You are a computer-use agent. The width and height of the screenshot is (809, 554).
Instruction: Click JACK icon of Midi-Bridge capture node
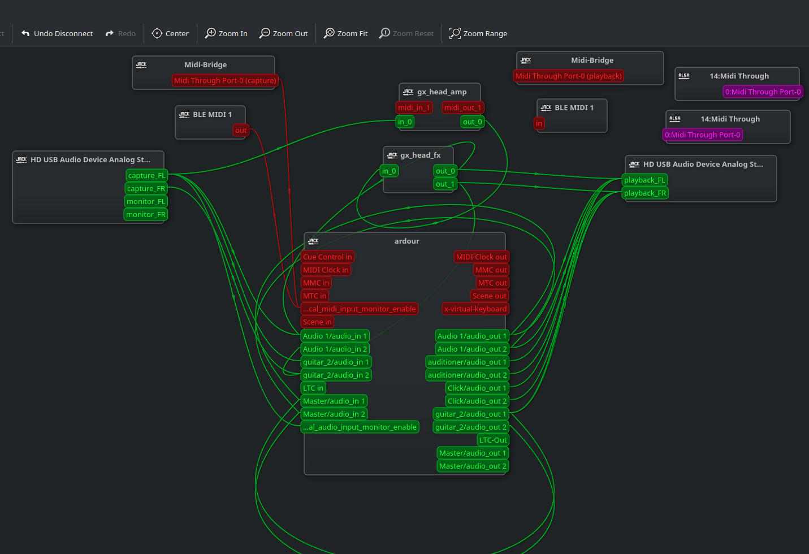[141, 64]
